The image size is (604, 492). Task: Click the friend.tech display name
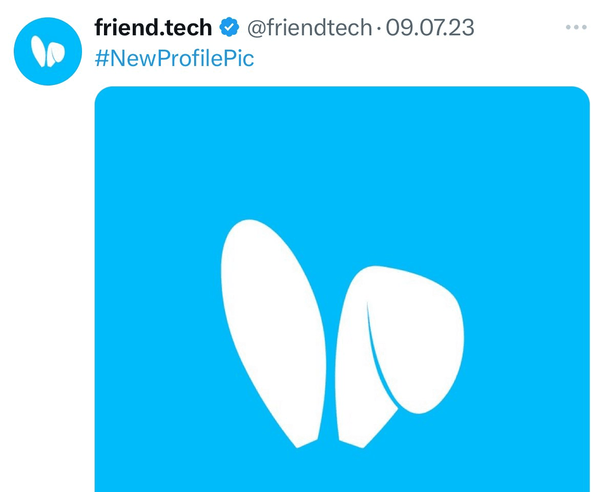pyautogui.click(x=153, y=27)
